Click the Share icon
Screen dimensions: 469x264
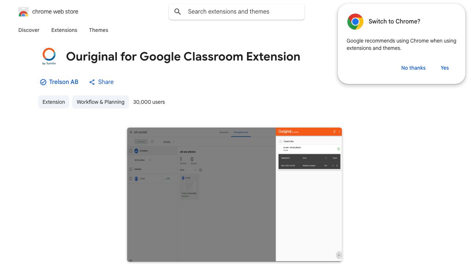tap(92, 82)
